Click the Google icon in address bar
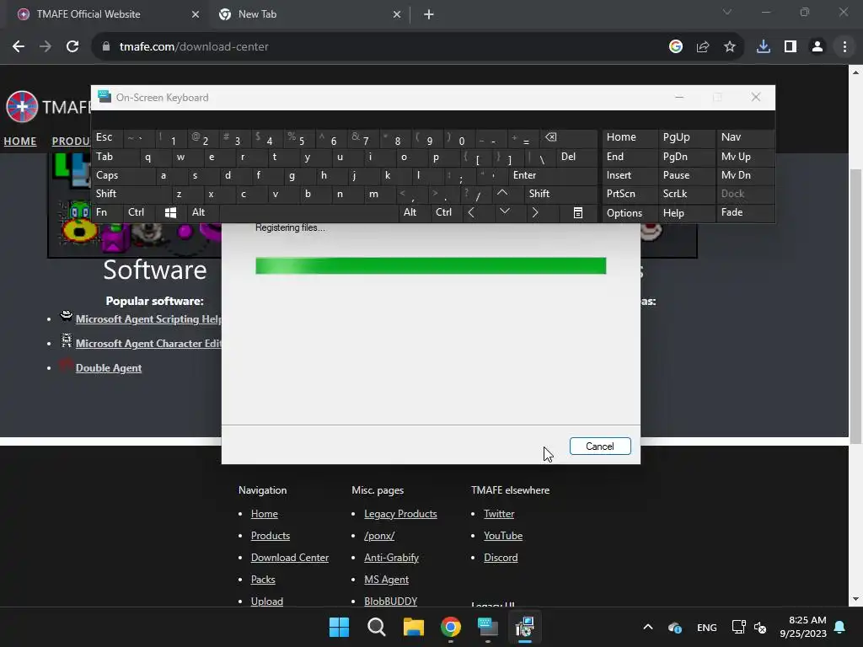The image size is (863, 647). 676,47
